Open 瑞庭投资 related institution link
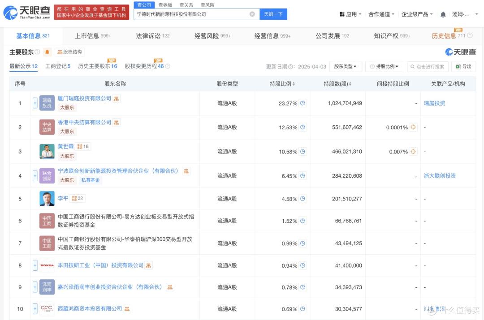Viewport: 484px width, 320px height. [434, 103]
